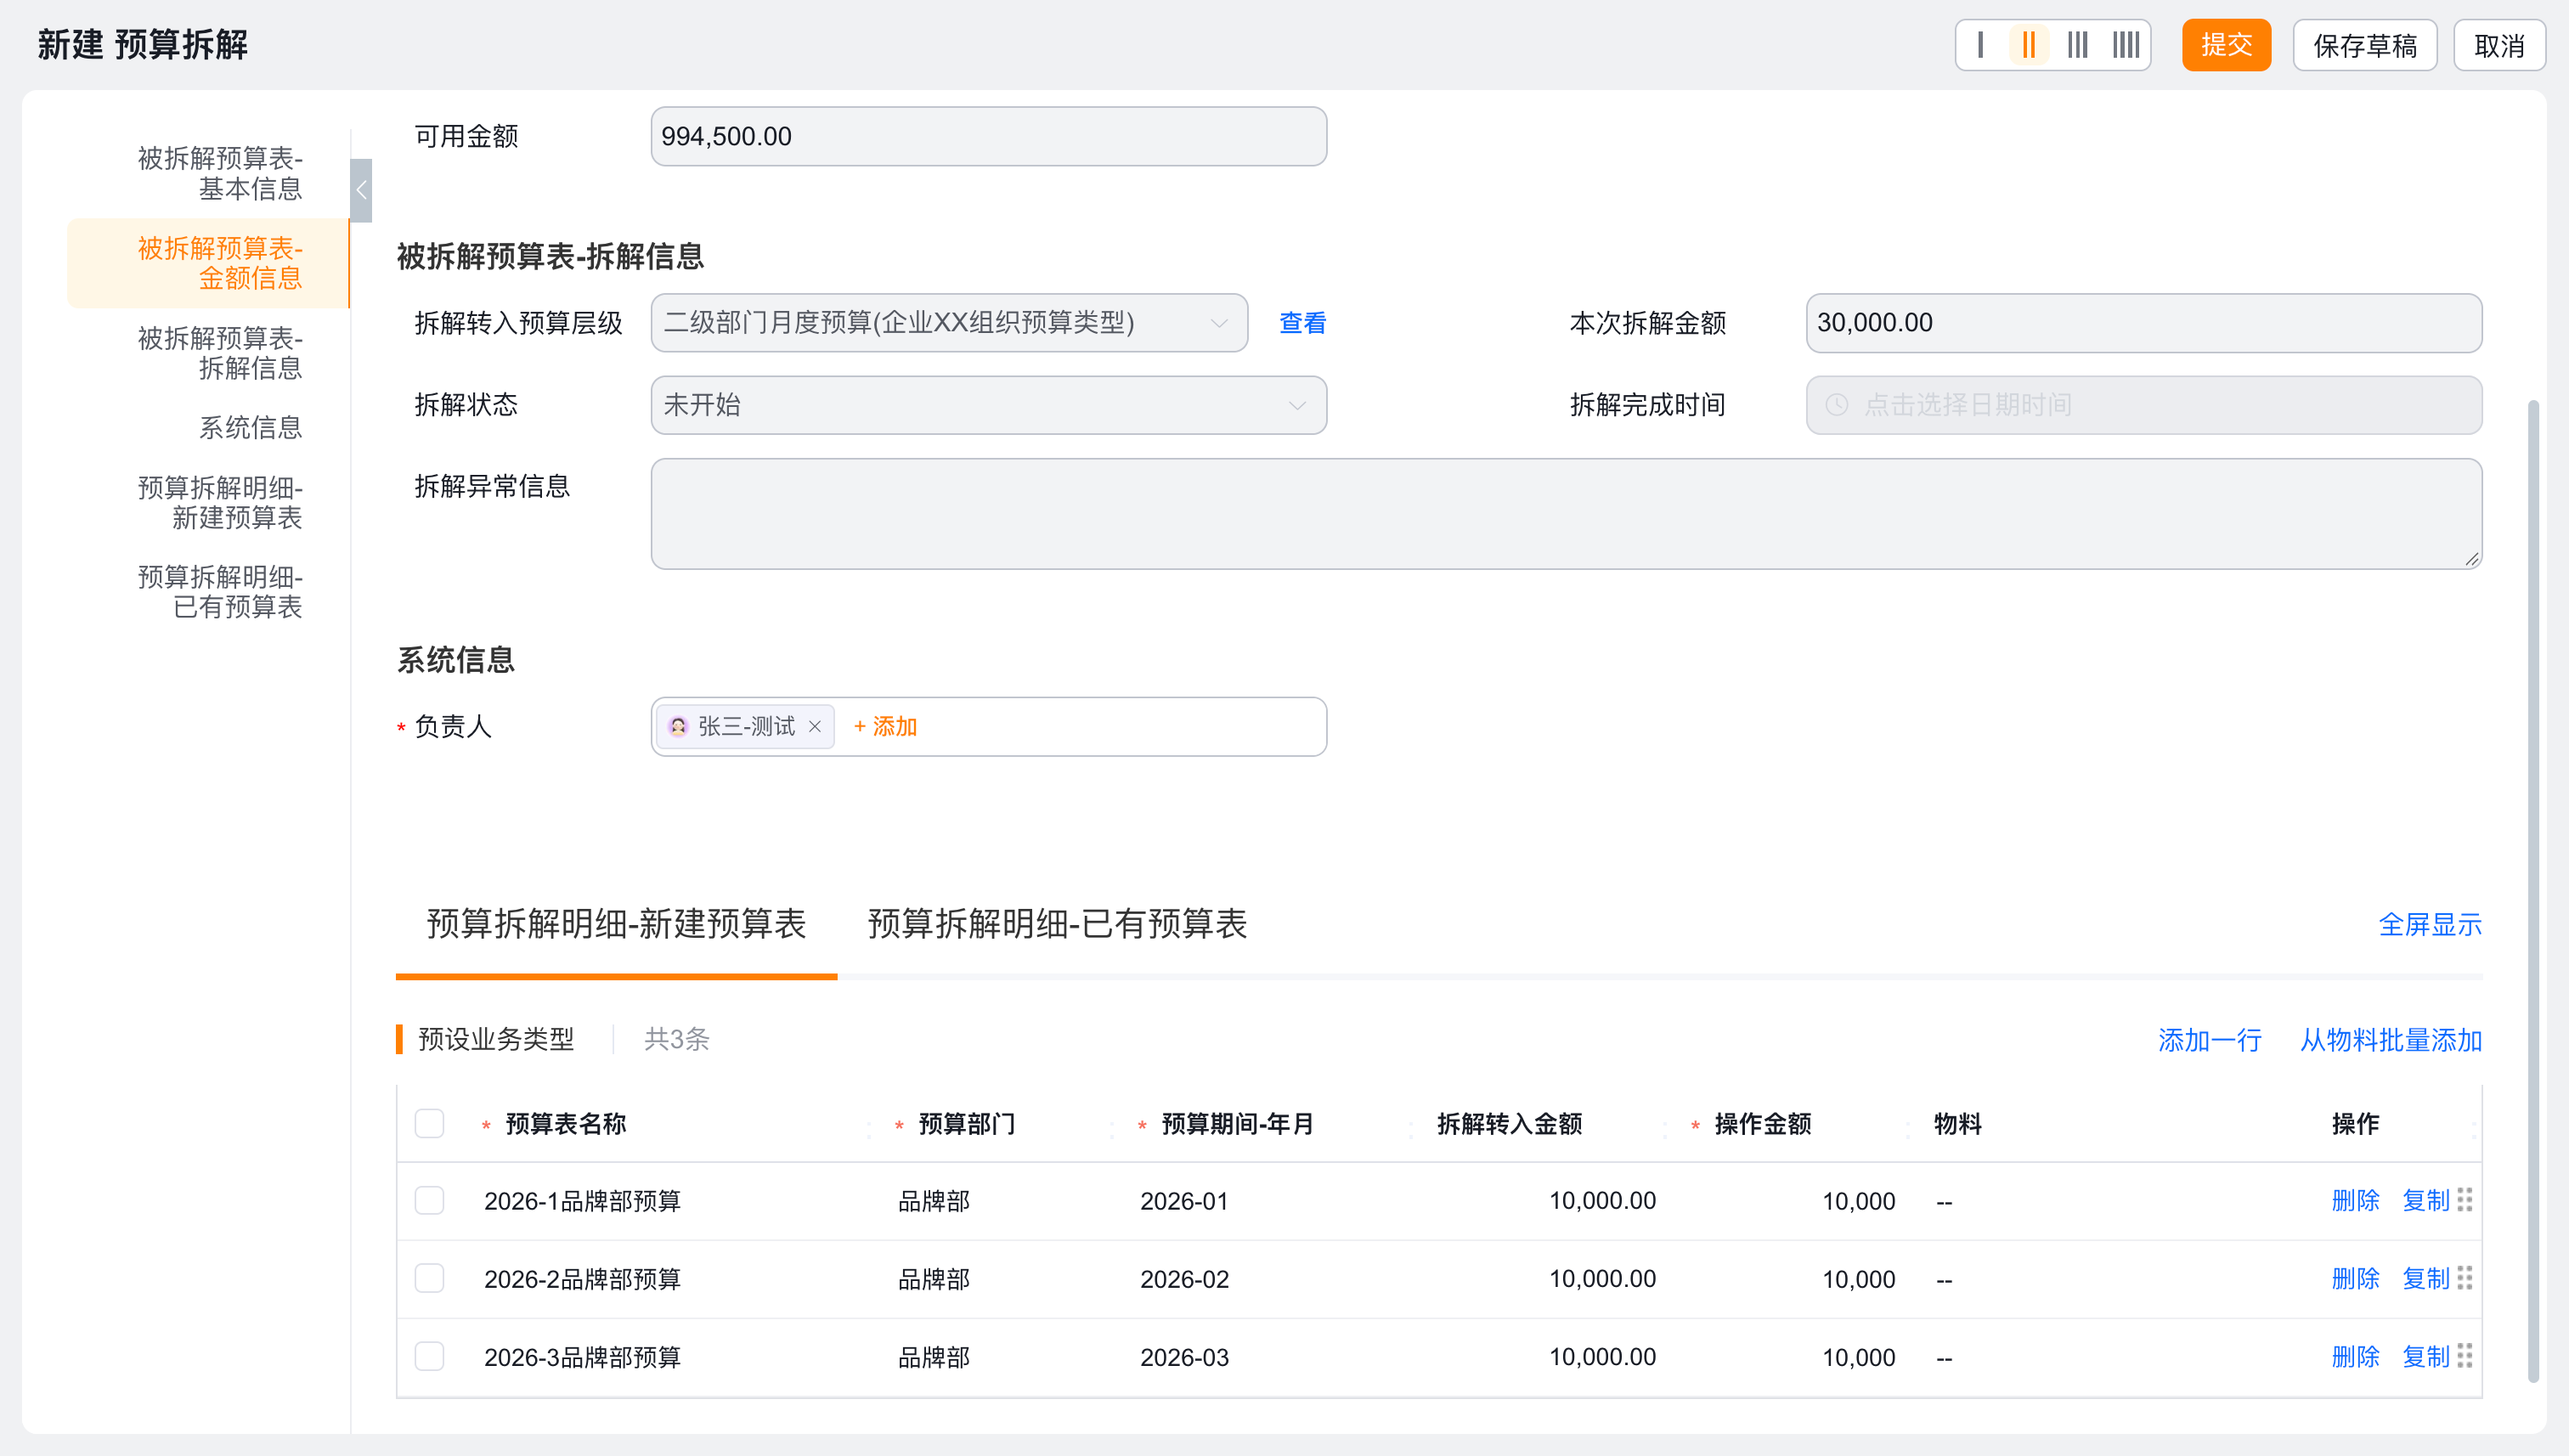
Task: Go to 预算拆解明细-已有预算表 in sidebar
Action: (x=220, y=592)
